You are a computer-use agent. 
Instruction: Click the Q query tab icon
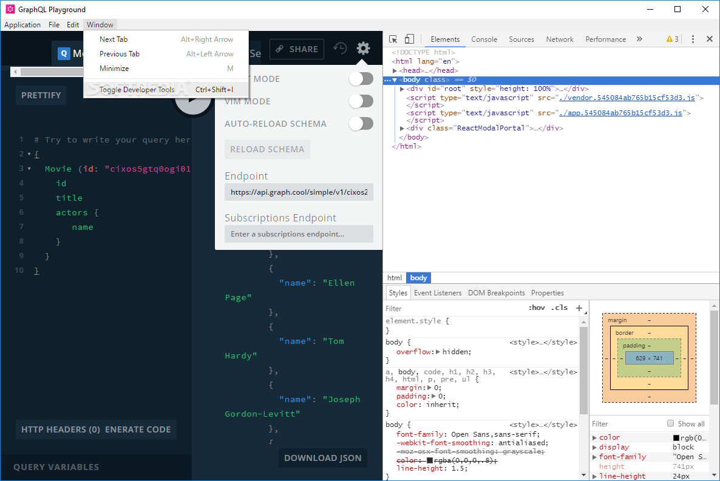[64, 54]
